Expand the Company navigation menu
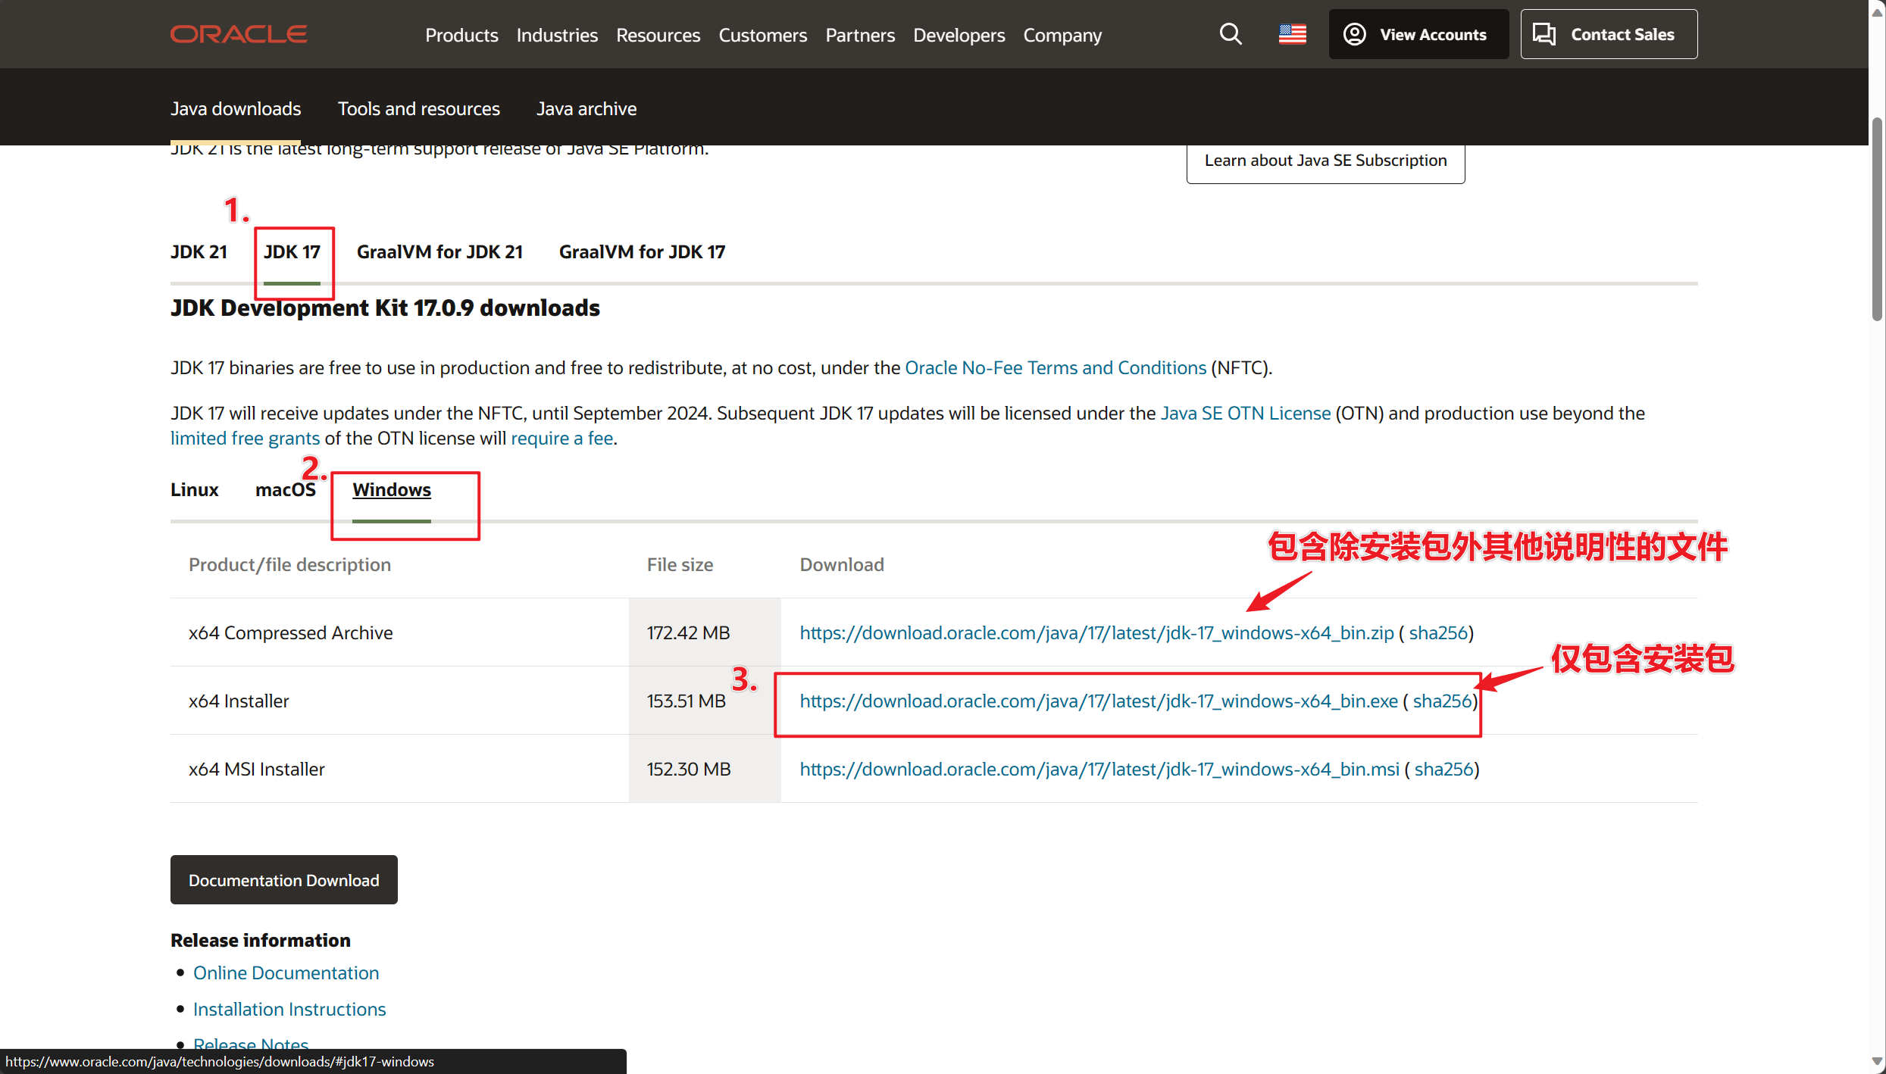The image size is (1886, 1074). pos(1062,35)
